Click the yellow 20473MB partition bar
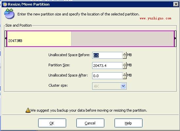Image resolution: width=180 pixels, height=131 pixels. pyautogui.click(x=39, y=39)
